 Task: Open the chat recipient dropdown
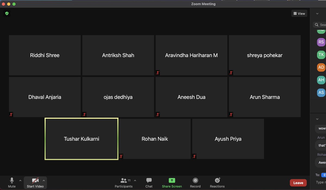(x=323, y=175)
